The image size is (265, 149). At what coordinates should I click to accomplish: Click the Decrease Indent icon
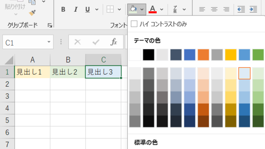(241, 9)
